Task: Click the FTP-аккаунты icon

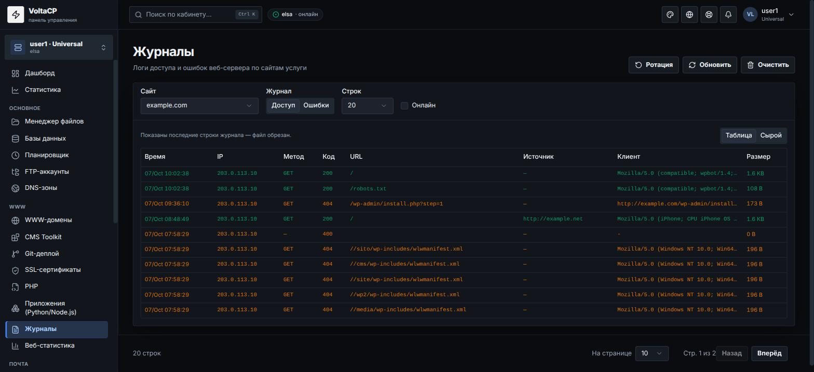Action: 16,172
